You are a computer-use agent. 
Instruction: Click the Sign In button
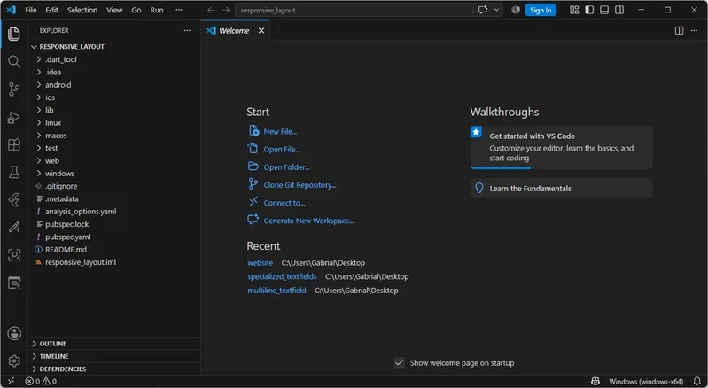[541, 10]
